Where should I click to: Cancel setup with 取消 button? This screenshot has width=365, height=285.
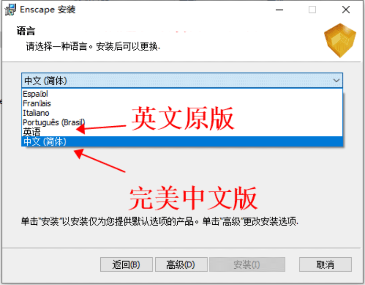[325, 264]
